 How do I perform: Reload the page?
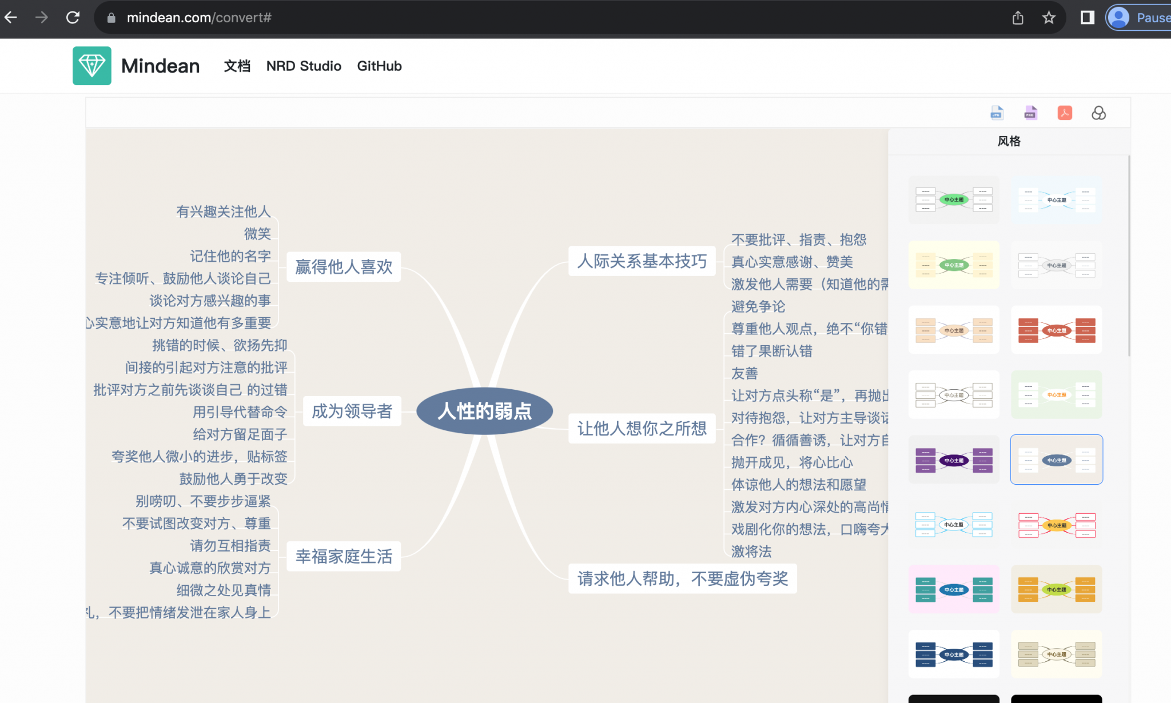coord(72,17)
